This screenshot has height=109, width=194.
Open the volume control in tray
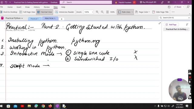coord(169,106)
